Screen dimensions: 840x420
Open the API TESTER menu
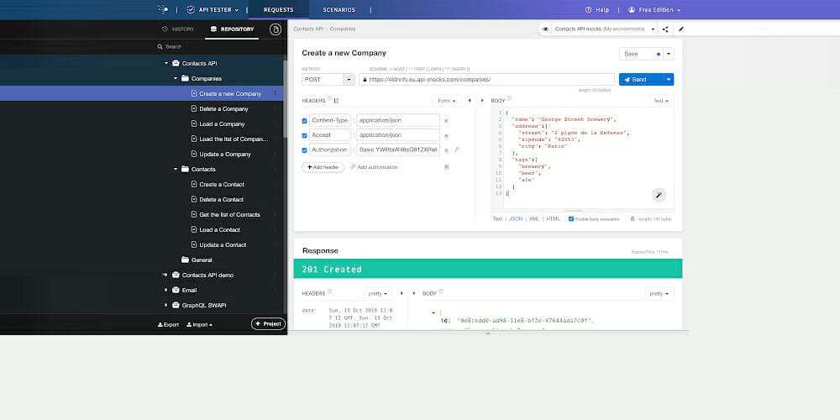click(x=213, y=9)
